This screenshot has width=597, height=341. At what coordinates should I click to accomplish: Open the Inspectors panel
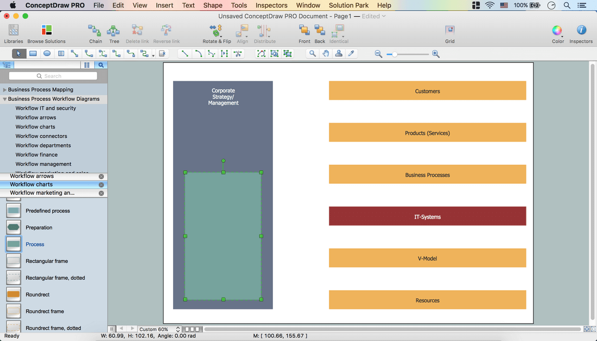(x=581, y=31)
